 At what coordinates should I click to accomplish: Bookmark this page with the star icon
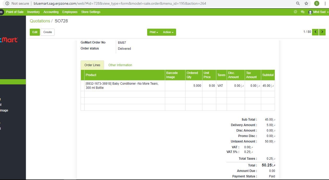coord(306,3)
